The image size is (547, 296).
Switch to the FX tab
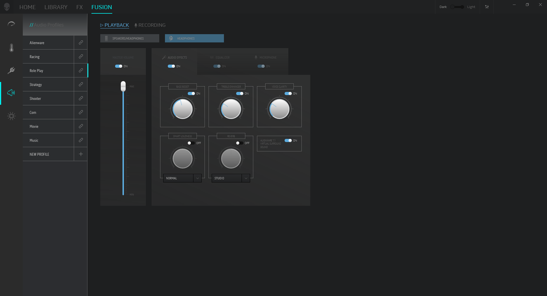coord(80,7)
